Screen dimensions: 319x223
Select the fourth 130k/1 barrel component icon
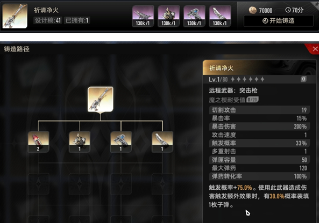tap(220, 16)
